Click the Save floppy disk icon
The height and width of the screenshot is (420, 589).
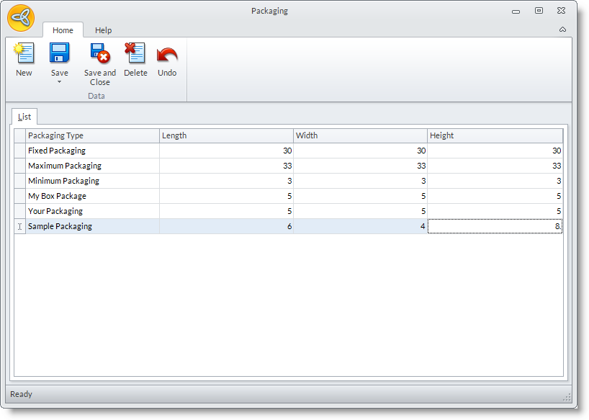pos(59,54)
